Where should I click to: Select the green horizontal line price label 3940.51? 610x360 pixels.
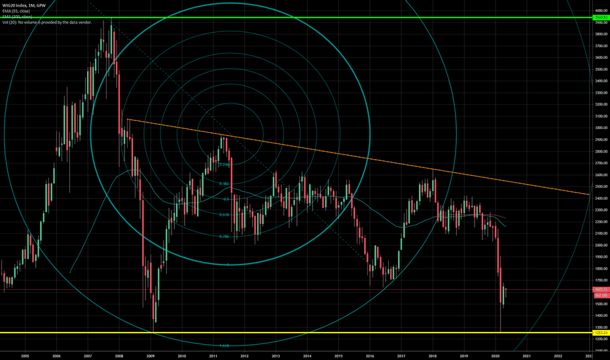click(601, 18)
